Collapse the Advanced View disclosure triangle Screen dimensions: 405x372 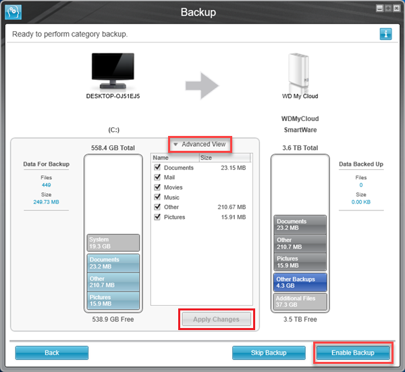coord(175,145)
